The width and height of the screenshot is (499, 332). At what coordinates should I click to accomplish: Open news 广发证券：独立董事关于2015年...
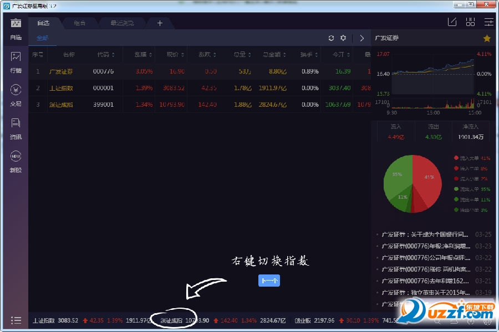[426, 292]
